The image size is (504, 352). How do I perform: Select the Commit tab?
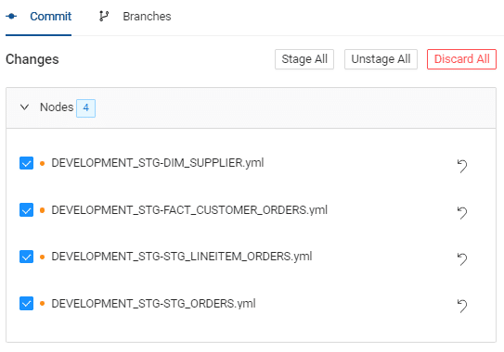pos(50,17)
